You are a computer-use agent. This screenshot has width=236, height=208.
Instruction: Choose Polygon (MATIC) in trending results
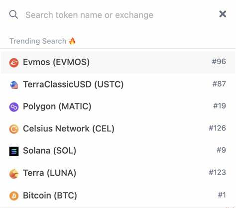point(118,106)
